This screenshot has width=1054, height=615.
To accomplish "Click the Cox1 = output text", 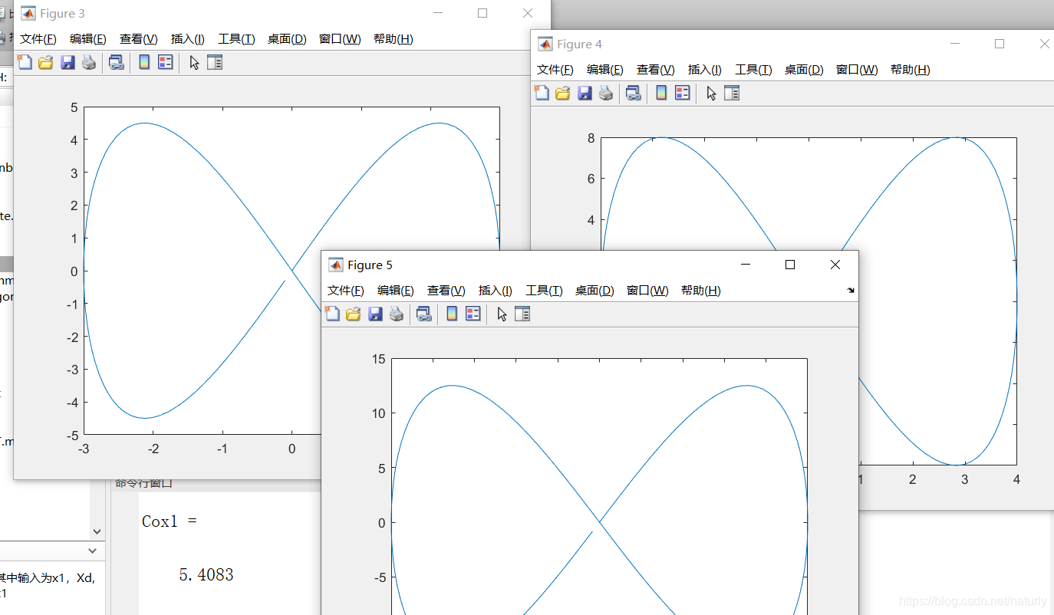I will coord(170,521).
